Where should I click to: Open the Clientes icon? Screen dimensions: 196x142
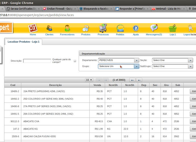pos(49,28)
